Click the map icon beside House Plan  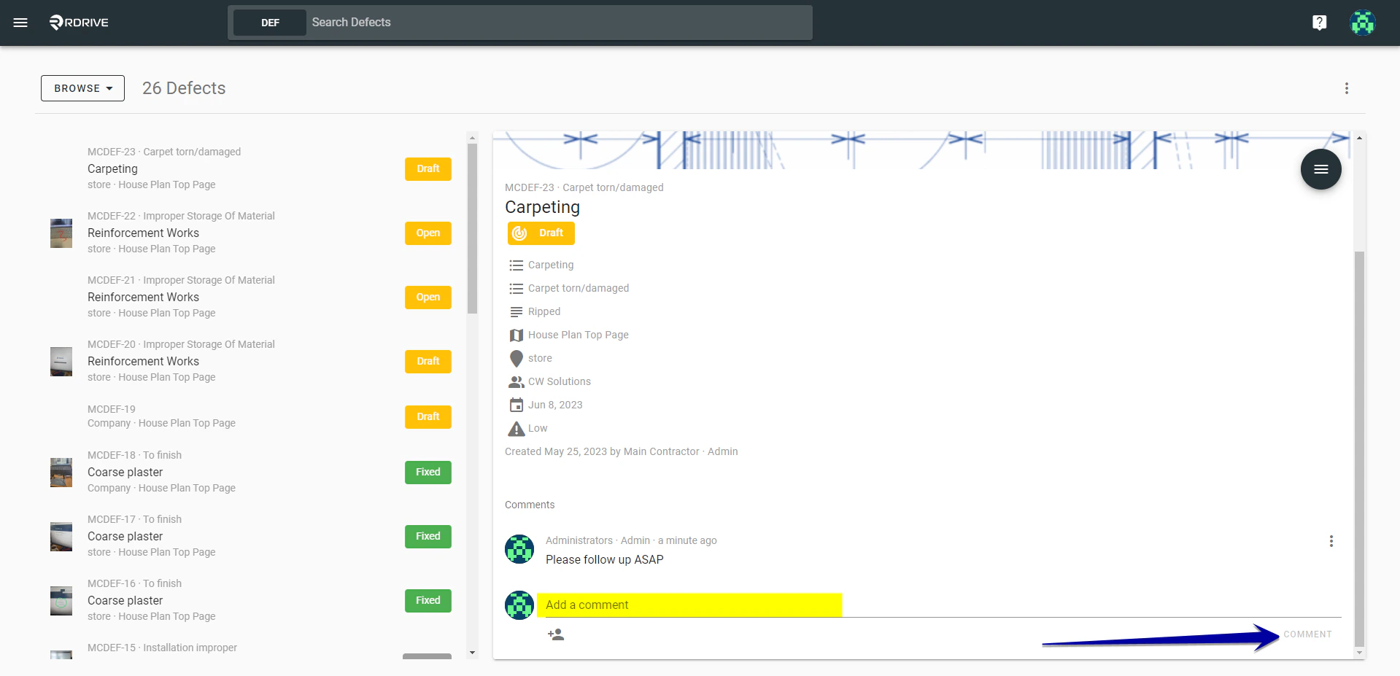coord(516,335)
